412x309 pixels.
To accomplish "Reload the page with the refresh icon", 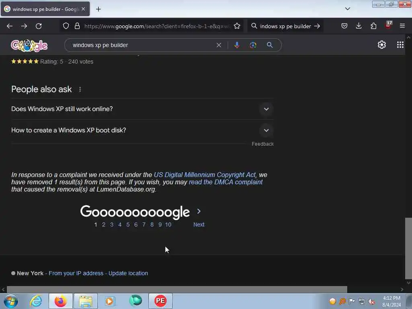I will [x=39, y=26].
